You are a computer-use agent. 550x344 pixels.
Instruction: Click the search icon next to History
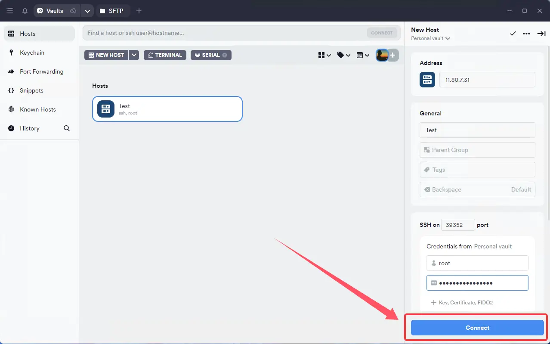(x=67, y=128)
